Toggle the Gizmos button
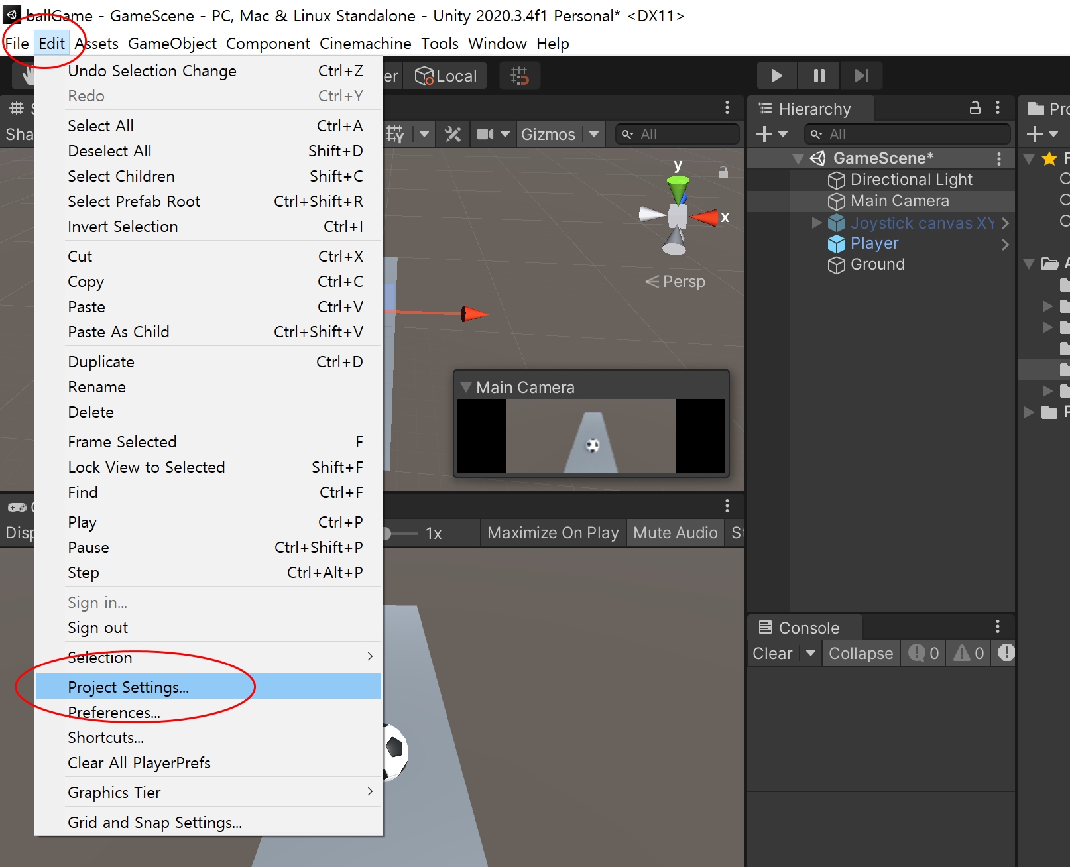1070x867 pixels. 548,134
